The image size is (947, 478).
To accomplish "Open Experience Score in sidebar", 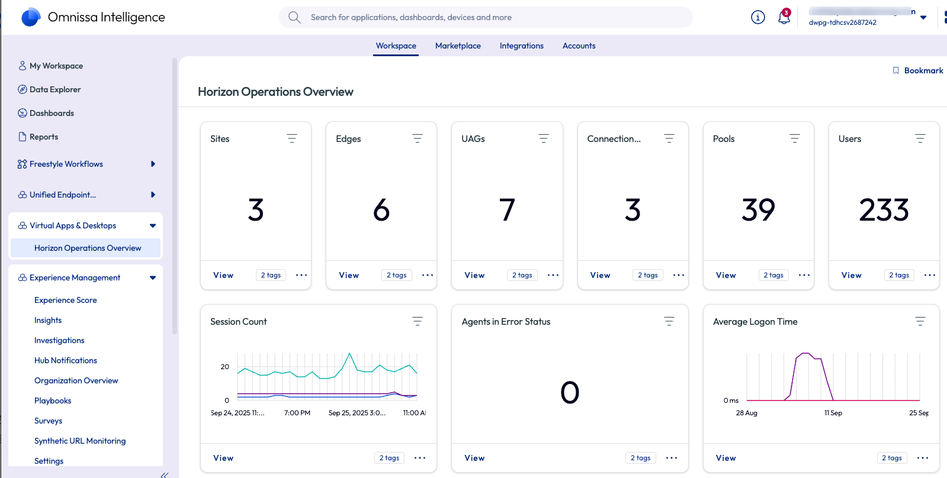I will pyautogui.click(x=66, y=300).
